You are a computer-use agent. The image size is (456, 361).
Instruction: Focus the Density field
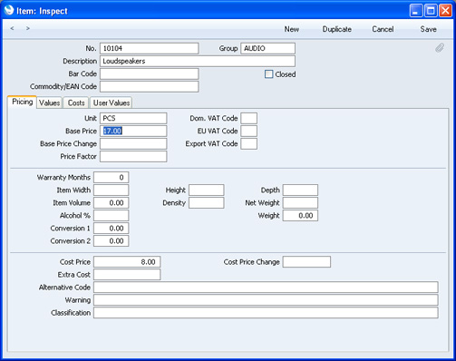pyautogui.click(x=207, y=202)
